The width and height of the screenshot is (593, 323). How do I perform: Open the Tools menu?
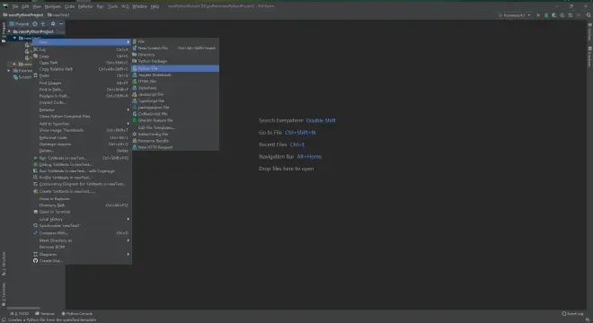click(x=112, y=6)
